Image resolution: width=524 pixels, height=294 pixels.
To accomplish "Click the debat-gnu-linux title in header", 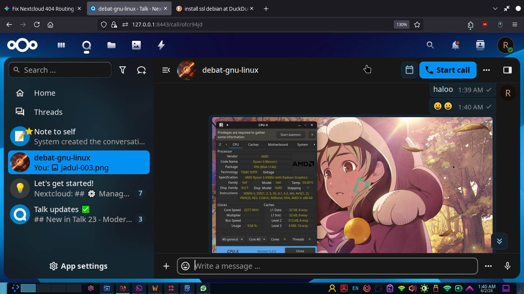I will coord(230,70).
